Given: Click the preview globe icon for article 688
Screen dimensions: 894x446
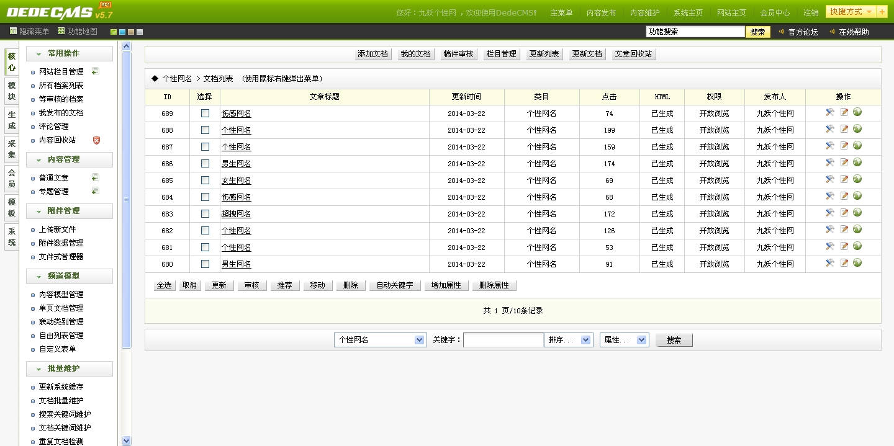Looking at the screenshot, I should point(857,129).
